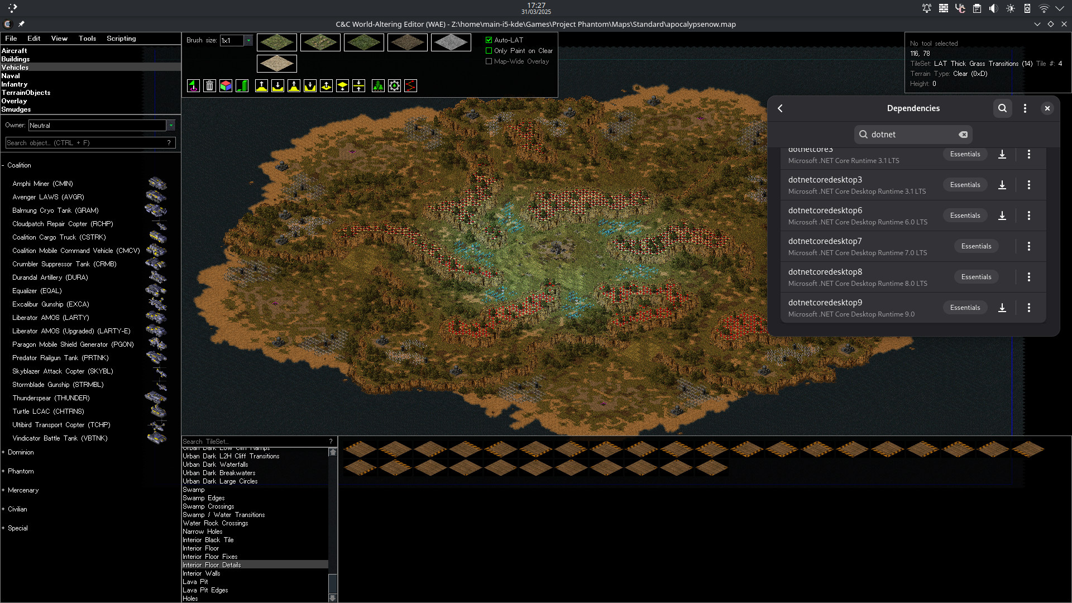1072x603 pixels.
Task: Toggle the Map-Wide Overlay checkbox
Action: coord(489,61)
